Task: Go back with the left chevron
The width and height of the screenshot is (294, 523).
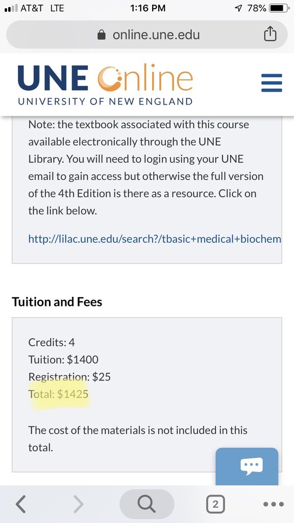Action: click(x=20, y=504)
